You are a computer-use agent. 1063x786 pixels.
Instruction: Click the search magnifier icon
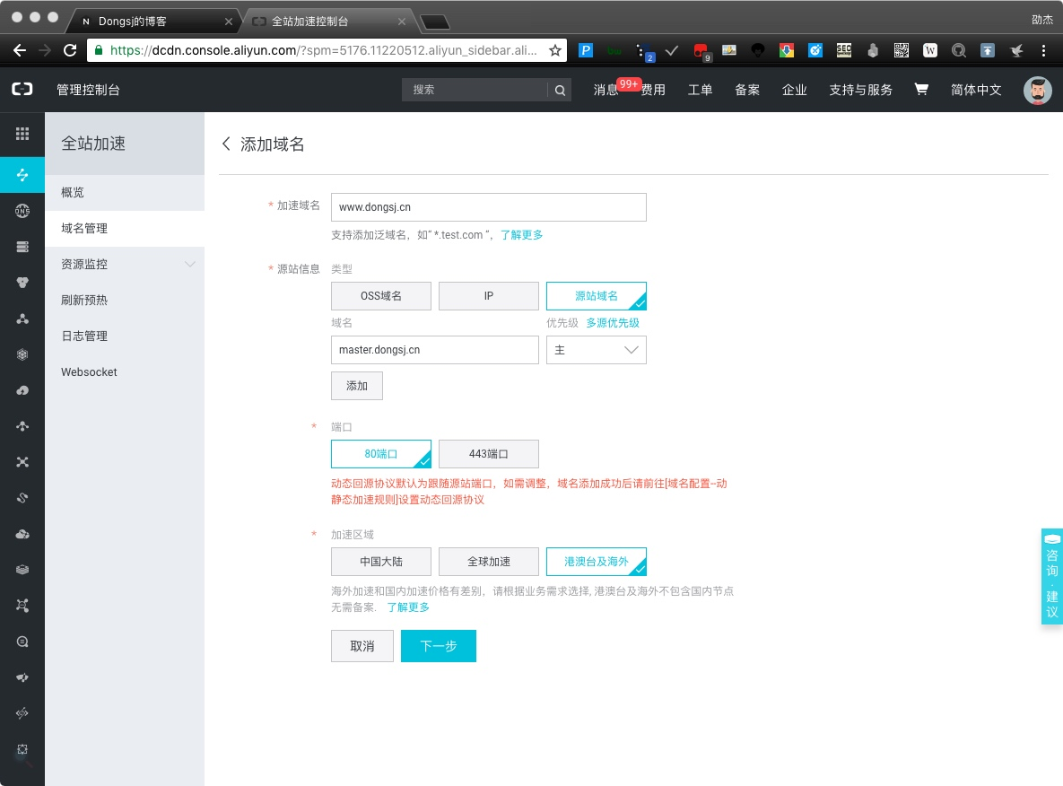(560, 91)
